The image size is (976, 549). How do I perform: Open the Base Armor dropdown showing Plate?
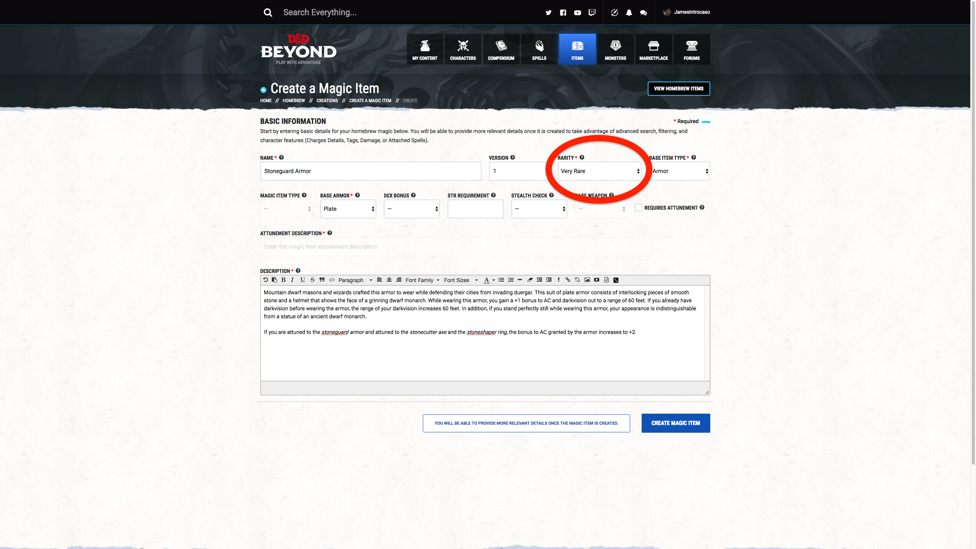click(348, 209)
